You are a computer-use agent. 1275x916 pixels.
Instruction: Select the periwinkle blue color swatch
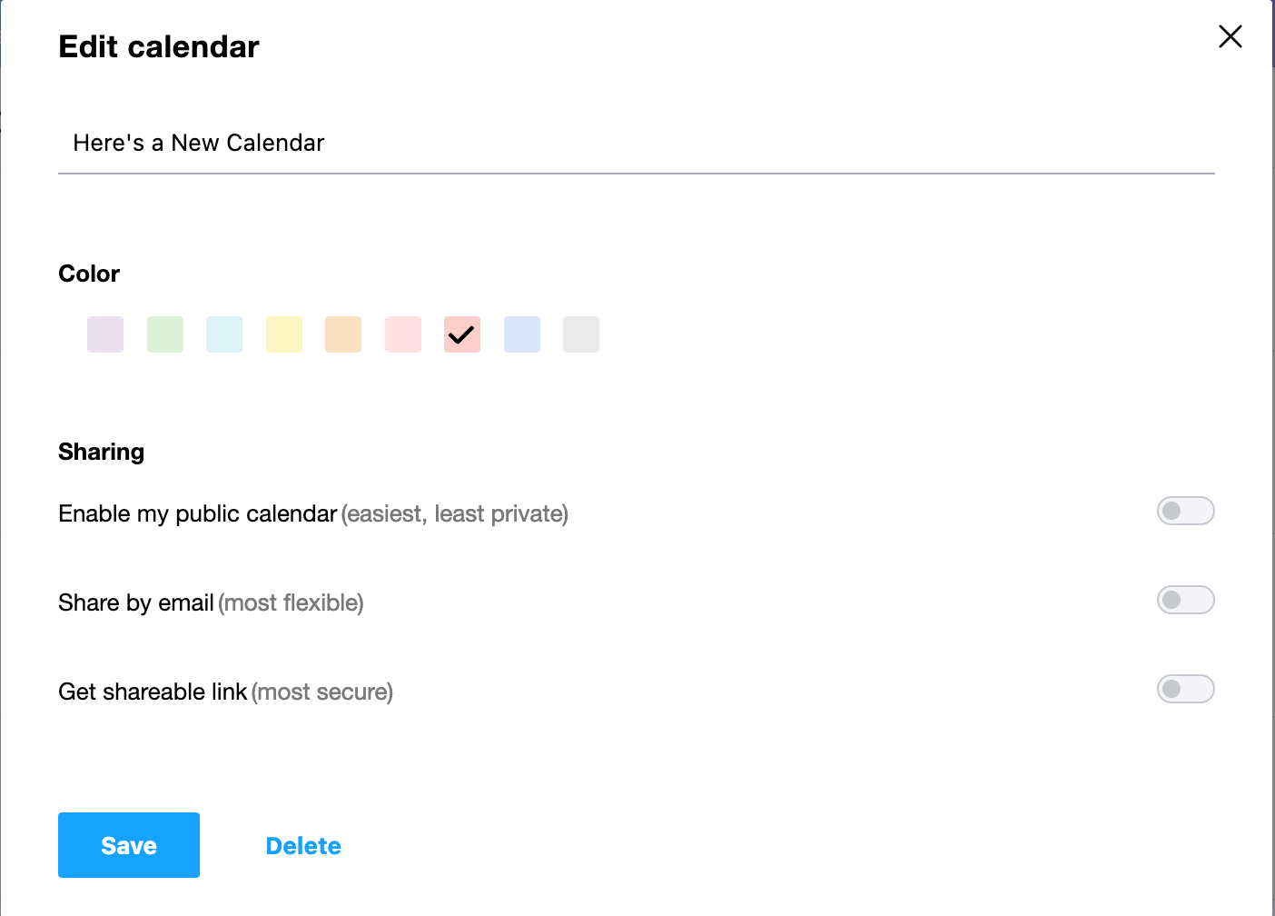522,334
